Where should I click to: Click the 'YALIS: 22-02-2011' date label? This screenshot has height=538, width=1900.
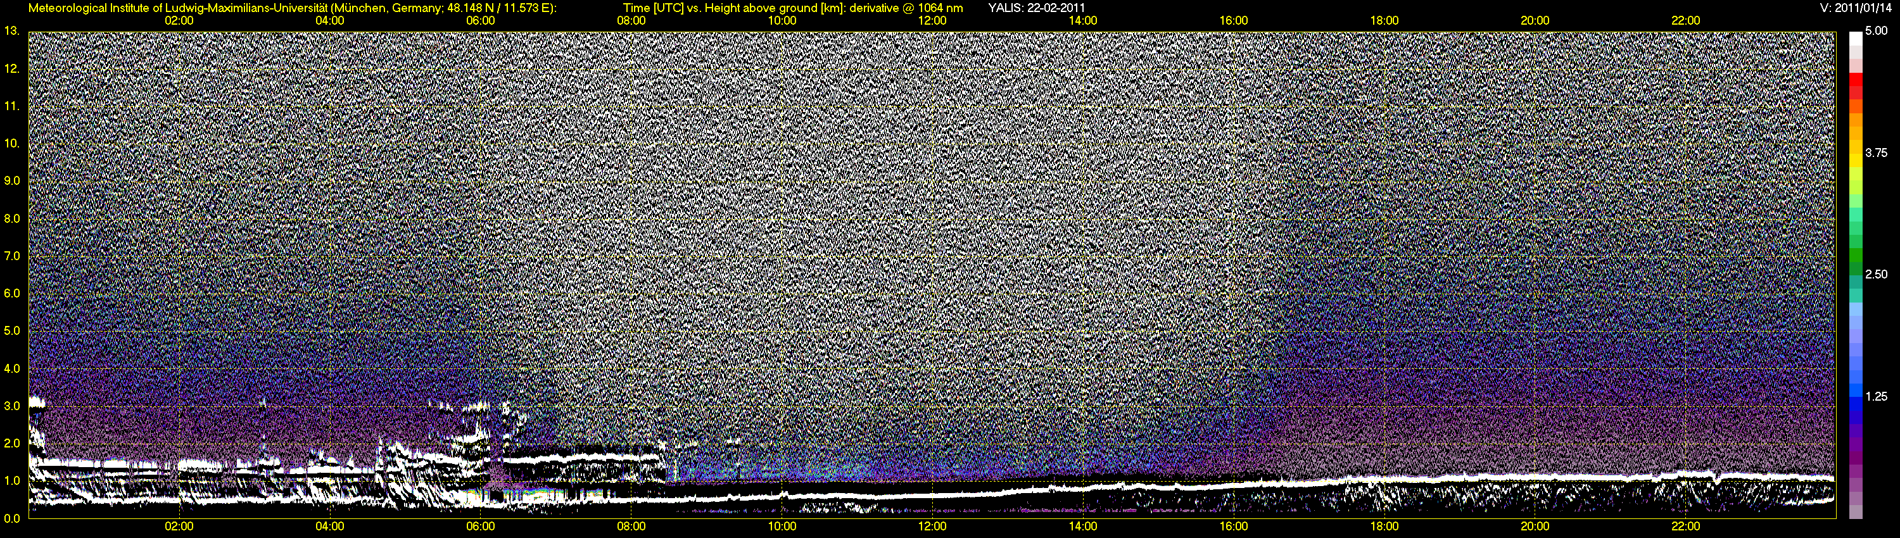1036,8
